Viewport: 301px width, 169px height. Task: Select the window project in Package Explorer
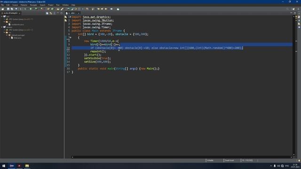[x=9, y=27]
